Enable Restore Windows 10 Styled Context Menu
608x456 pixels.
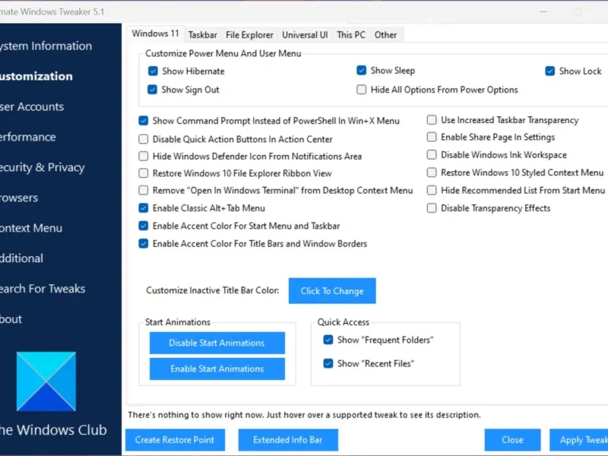point(432,173)
